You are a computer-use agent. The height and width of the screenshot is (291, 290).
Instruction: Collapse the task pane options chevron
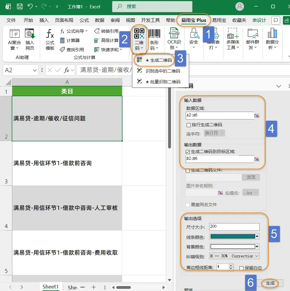point(279,86)
